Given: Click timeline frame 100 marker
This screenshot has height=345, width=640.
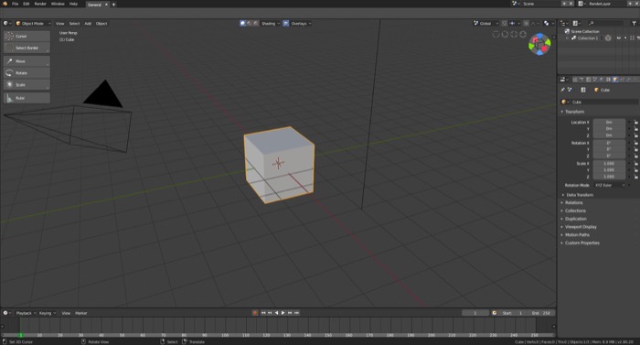Looking at the screenshot, I should 225,335.
